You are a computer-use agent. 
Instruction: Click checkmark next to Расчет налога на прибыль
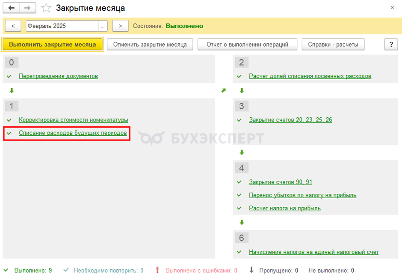[x=239, y=208]
